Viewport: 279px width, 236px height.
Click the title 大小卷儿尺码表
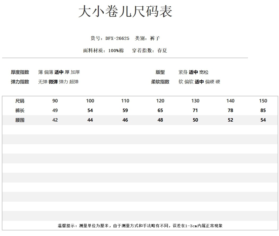pyautogui.click(x=125, y=11)
